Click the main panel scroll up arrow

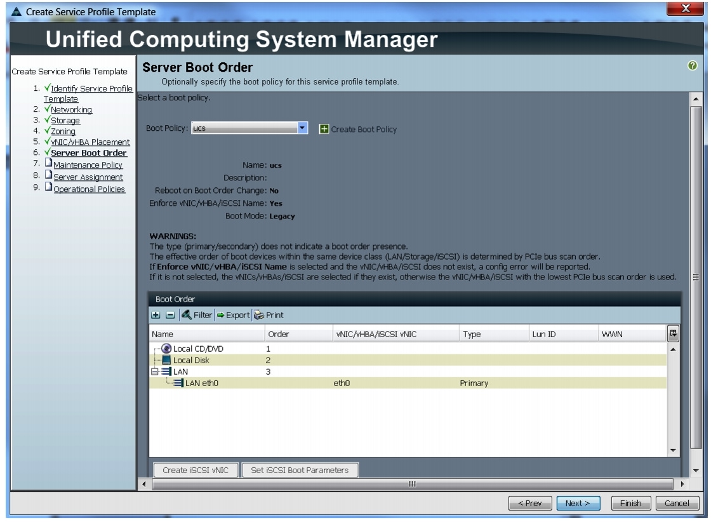coord(696,99)
